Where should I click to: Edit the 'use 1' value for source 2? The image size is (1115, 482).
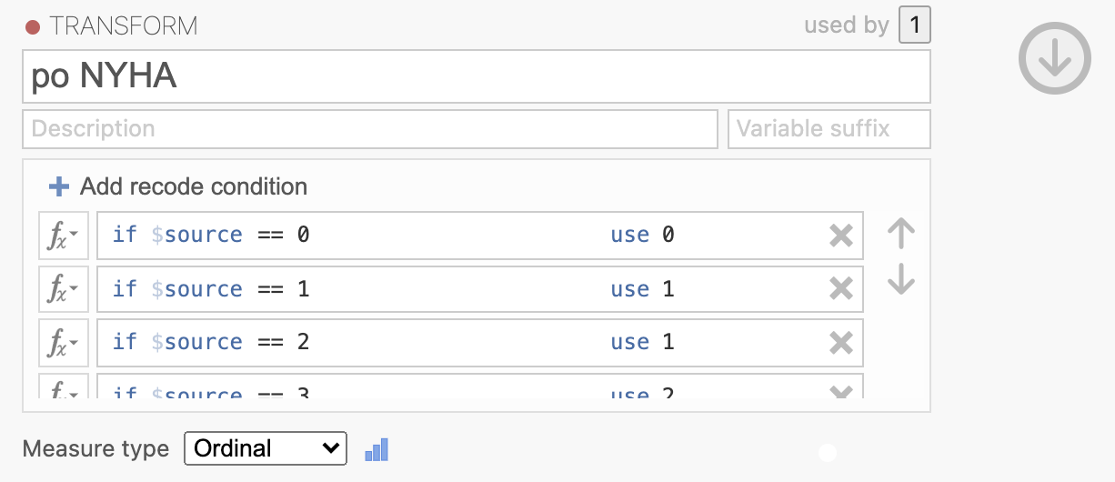(642, 343)
